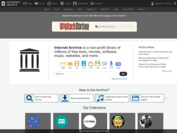Screen dimensions: 177x133
Task: Open the Audio media section
Action: 65,4
